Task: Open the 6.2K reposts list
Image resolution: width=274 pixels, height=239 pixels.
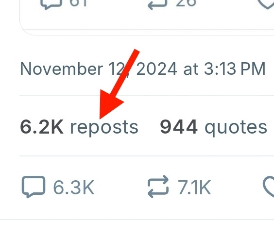Action: 79,127
